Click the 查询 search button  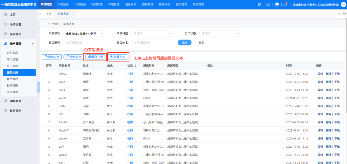coord(185,43)
